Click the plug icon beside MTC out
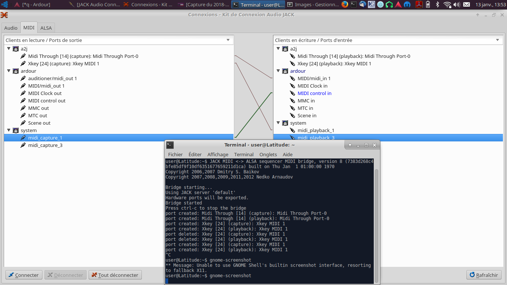 pos(23,115)
